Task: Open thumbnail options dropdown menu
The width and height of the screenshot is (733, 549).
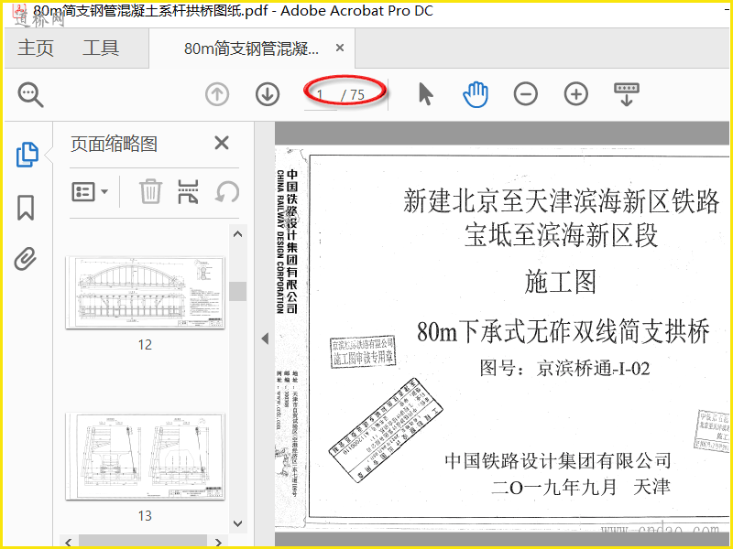Action: tap(90, 191)
